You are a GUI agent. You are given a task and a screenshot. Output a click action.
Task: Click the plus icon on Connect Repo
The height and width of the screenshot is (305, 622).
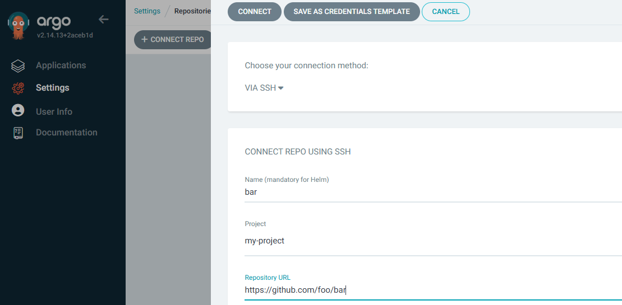point(144,40)
